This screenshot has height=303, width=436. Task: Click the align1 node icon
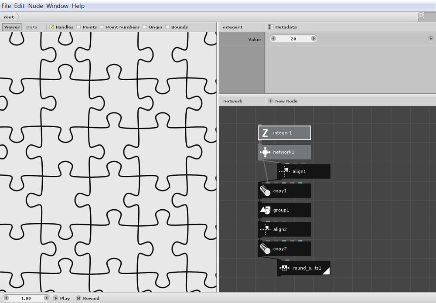284,171
